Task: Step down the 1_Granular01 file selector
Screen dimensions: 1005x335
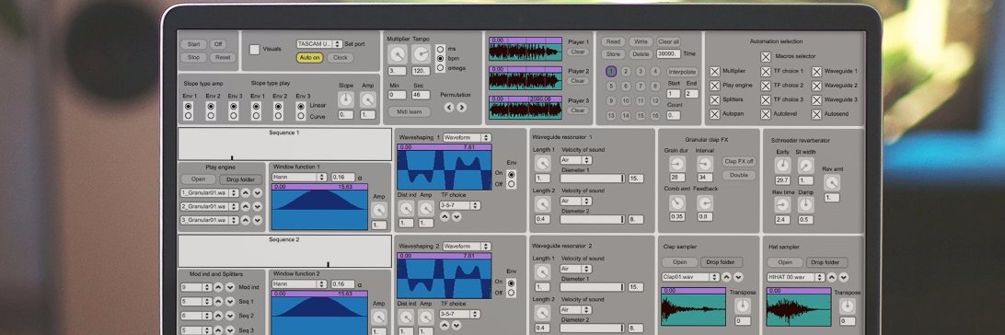Action: (257, 192)
